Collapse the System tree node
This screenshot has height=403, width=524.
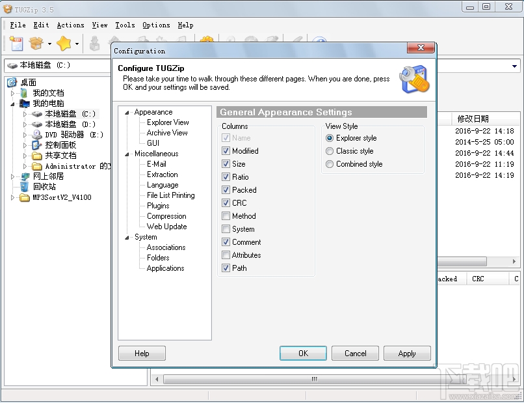point(127,238)
